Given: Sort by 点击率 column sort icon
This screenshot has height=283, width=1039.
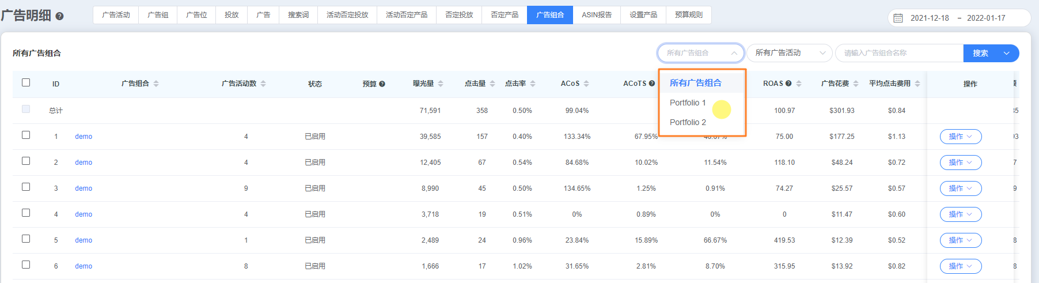Looking at the screenshot, I should pos(533,84).
